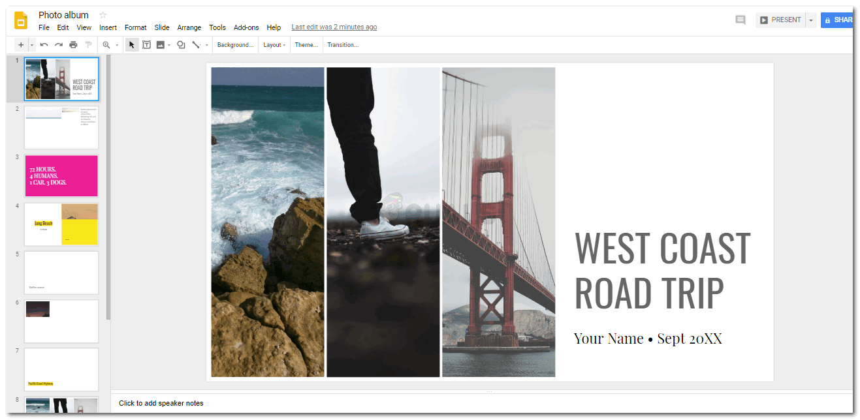The height and width of the screenshot is (420, 860).
Task: Star the Photo album presentation
Action: point(103,15)
